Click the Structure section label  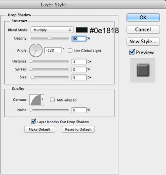pos(20,21)
